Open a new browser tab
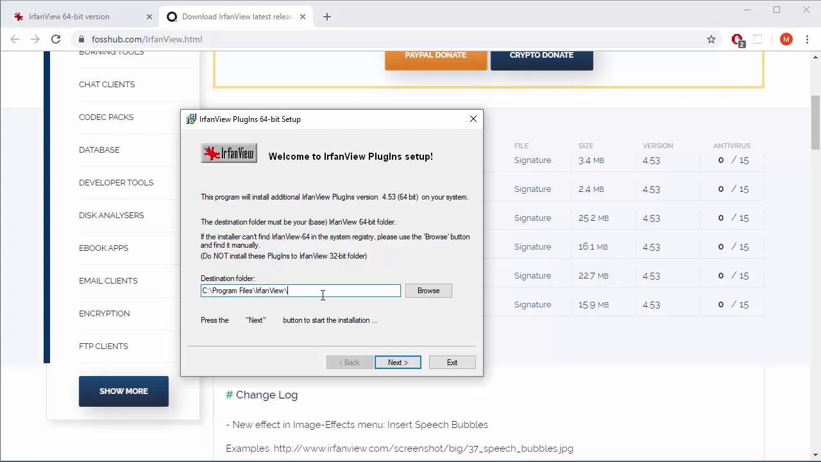The height and width of the screenshot is (462, 821). [327, 17]
